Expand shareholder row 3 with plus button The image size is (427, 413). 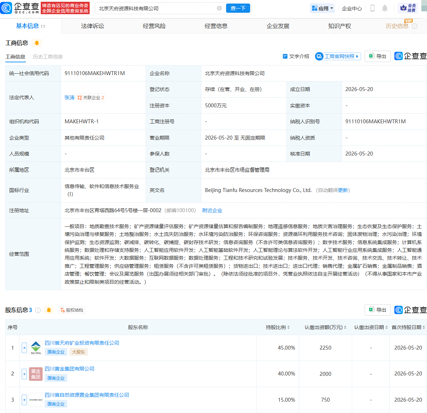(24, 400)
